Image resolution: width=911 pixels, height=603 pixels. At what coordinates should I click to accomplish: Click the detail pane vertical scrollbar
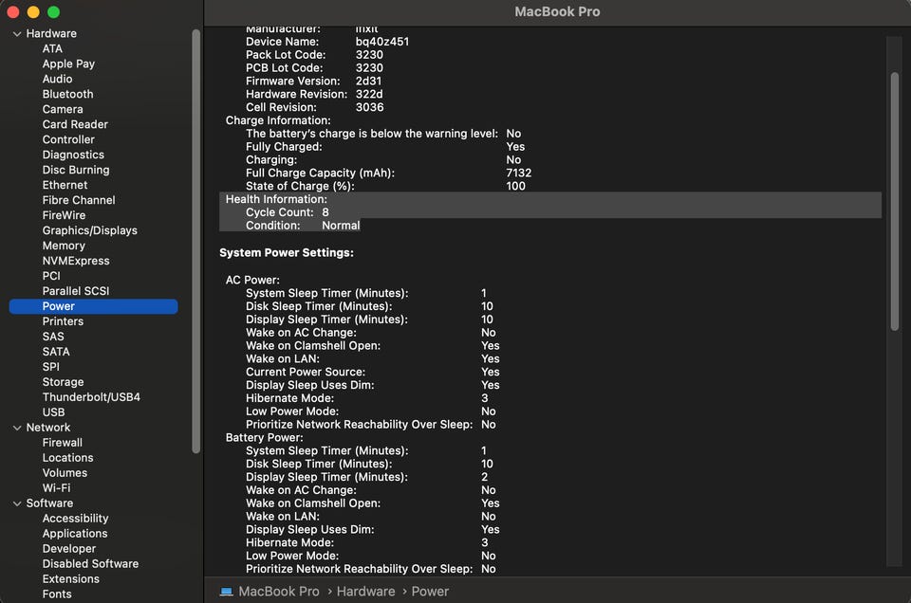895,201
